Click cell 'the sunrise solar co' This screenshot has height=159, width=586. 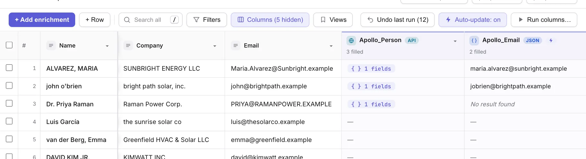point(171,122)
